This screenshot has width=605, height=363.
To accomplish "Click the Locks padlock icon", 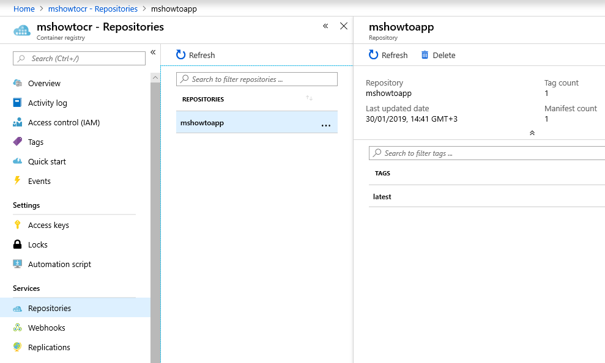I will pos(17,244).
